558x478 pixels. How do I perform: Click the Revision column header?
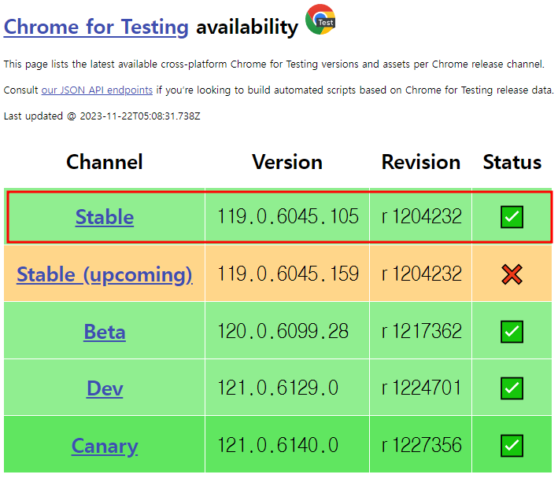coord(421,162)
